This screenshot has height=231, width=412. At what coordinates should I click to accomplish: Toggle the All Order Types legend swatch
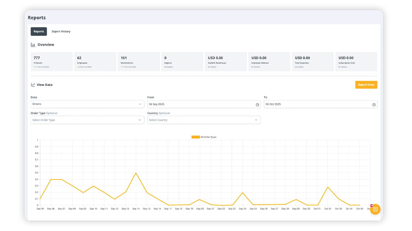(x=195, y=137)
